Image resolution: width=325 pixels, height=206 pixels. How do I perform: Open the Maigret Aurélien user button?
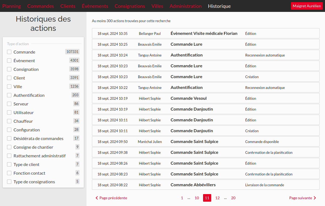(x=307, y=6)
